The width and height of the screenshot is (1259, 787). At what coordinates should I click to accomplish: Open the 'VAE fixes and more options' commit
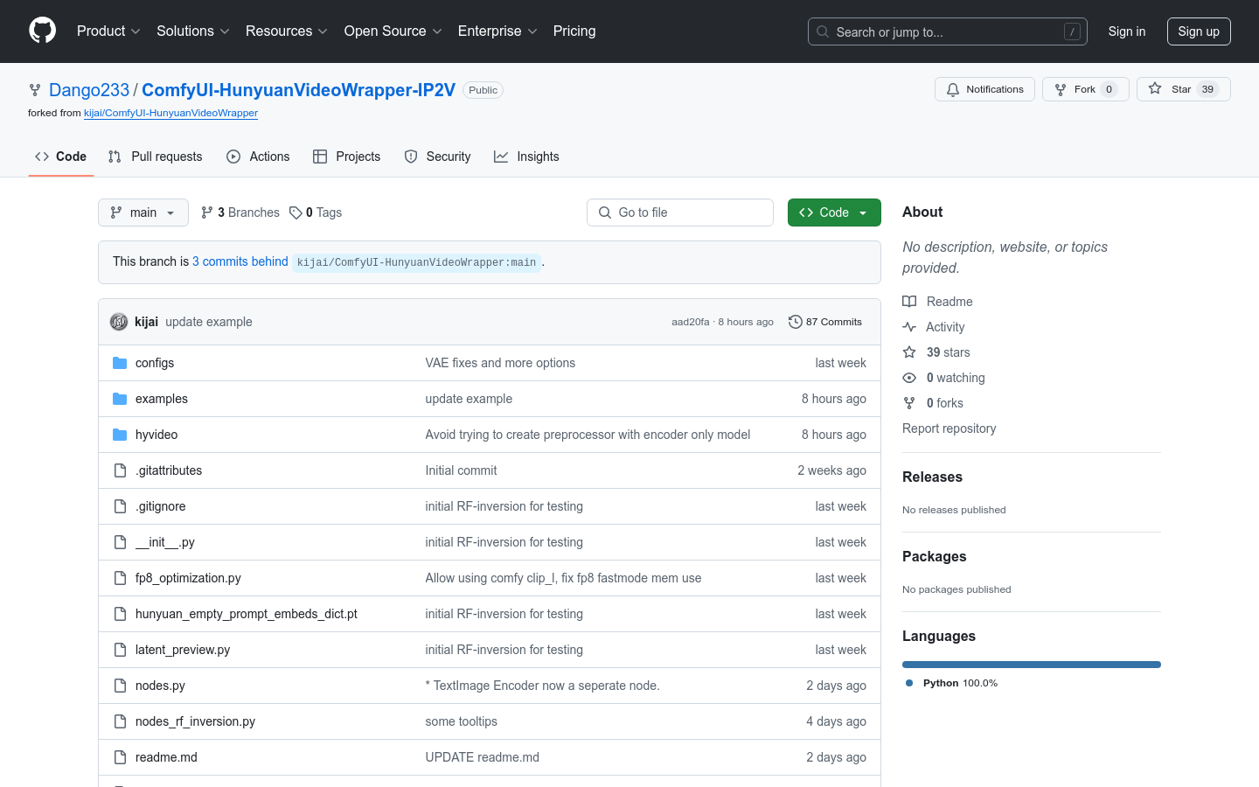click(x=500, y=363)
